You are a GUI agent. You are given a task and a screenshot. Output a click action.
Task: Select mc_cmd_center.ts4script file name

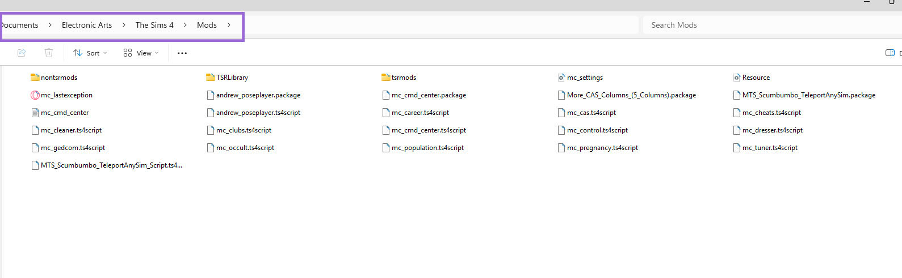click(x=429, y=130)
